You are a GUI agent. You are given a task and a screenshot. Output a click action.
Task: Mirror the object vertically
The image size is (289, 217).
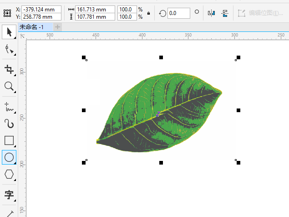coord(225,13)
